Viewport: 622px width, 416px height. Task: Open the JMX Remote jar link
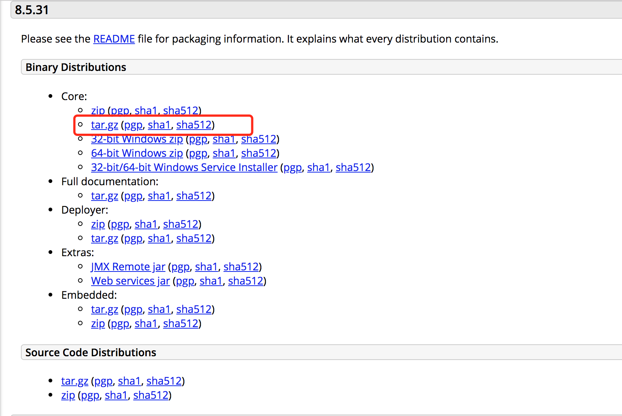tap(128, 267)
